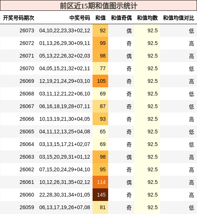The width and height of the screenshot is (197, 214).
Task: Click winning numbers 03,11,12,21,22+06,10
Action: (65, 94)
